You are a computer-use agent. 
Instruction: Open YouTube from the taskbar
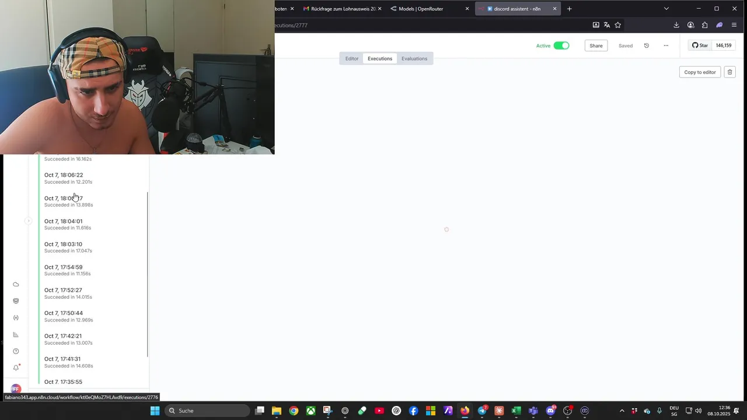click(x=379, y=411)
